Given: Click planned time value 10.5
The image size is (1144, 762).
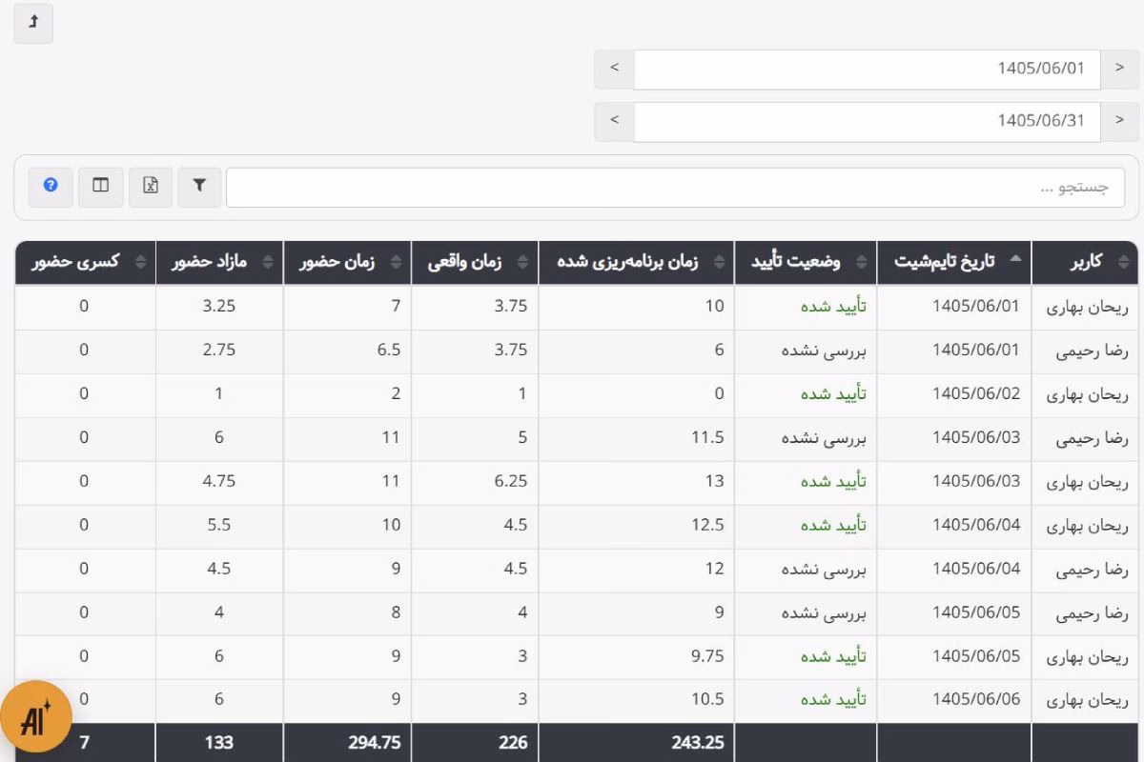Looking at the screenshot, I should (x=707, y=699).
